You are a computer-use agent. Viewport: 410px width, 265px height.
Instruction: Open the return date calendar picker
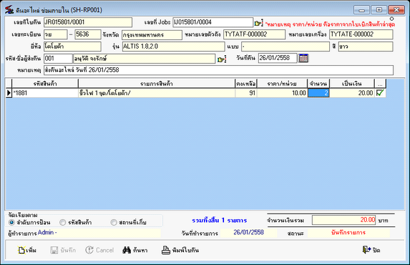pyautogui.click(x=303, y=58)
